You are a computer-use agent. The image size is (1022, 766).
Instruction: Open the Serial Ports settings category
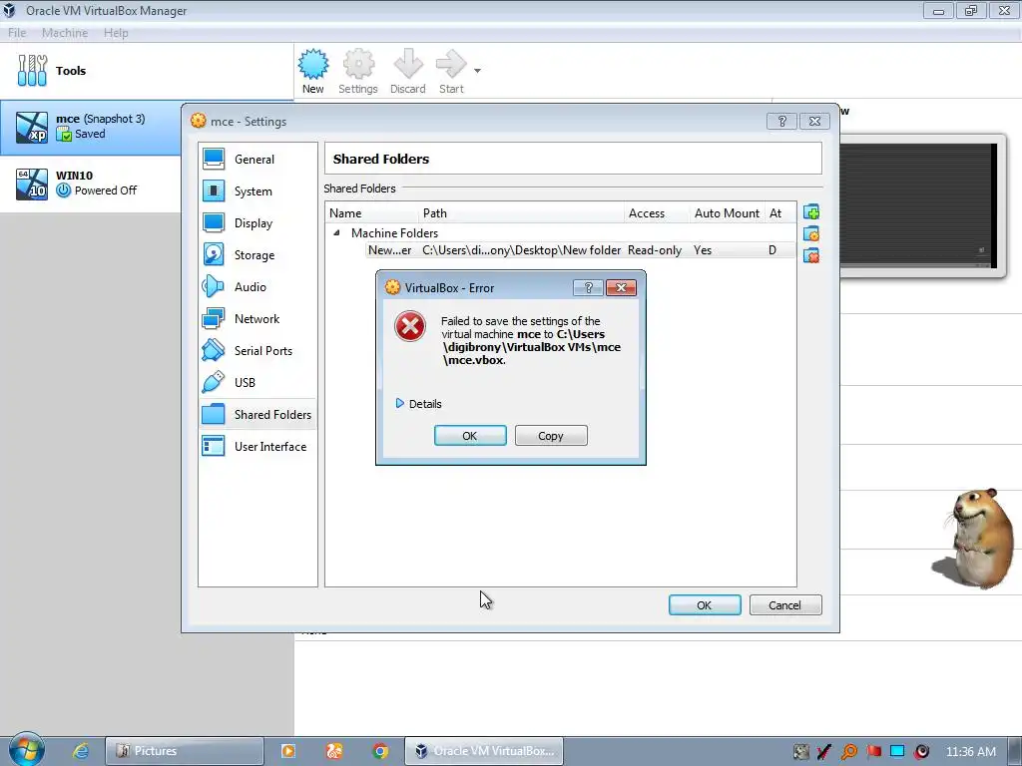click(257, 350)
